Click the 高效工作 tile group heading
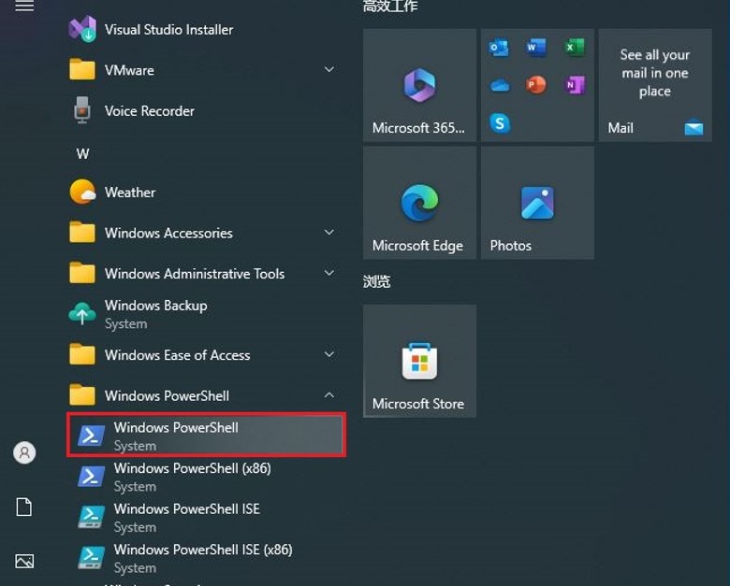The height and width of the screenshot is (586, 730). tap(390, 6)
